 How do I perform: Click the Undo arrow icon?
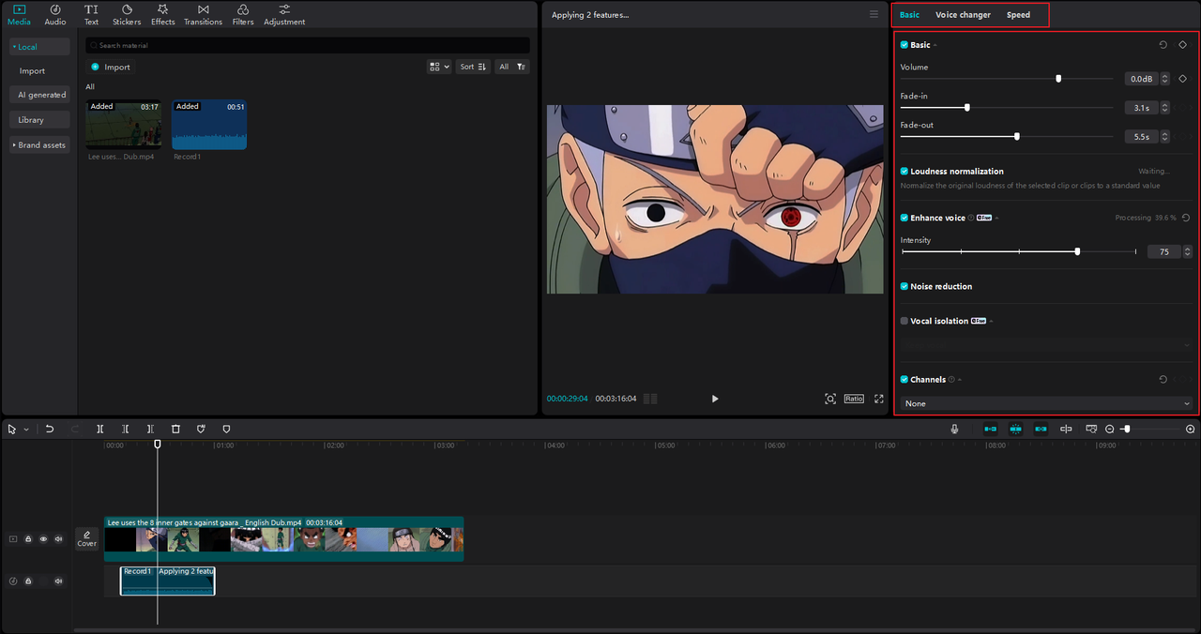click(50, 429)
